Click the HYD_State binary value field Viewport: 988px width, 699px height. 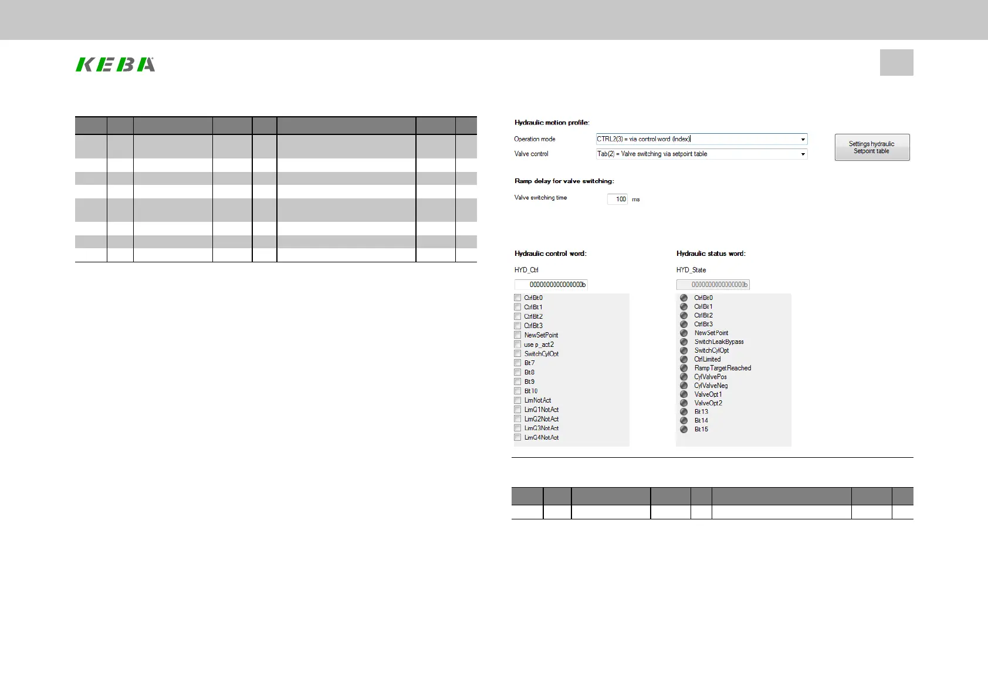713,285
